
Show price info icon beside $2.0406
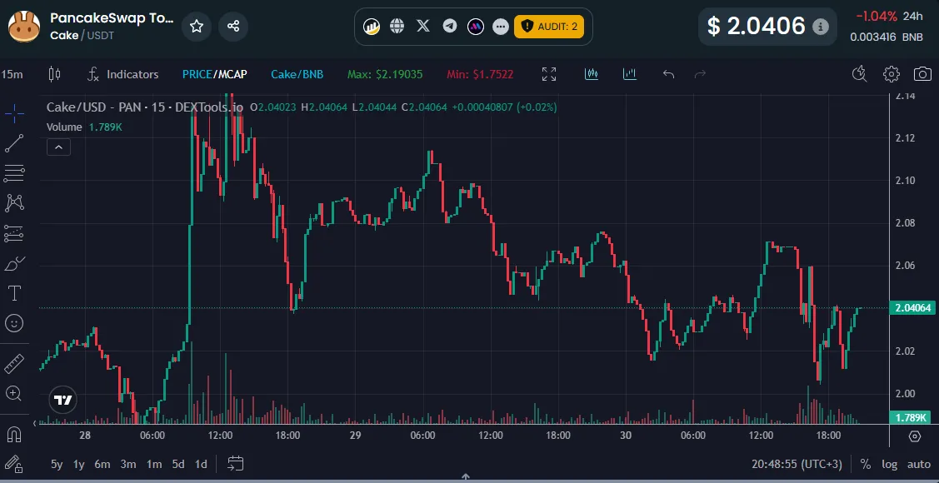821,27
